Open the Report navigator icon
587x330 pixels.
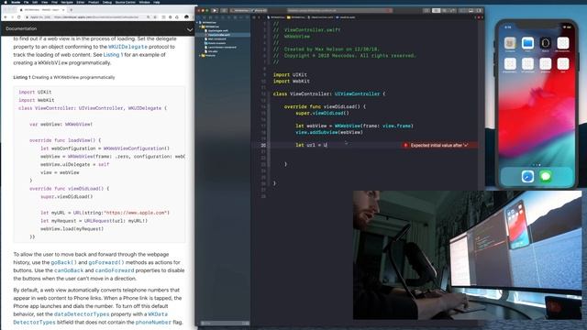[248, 17]
